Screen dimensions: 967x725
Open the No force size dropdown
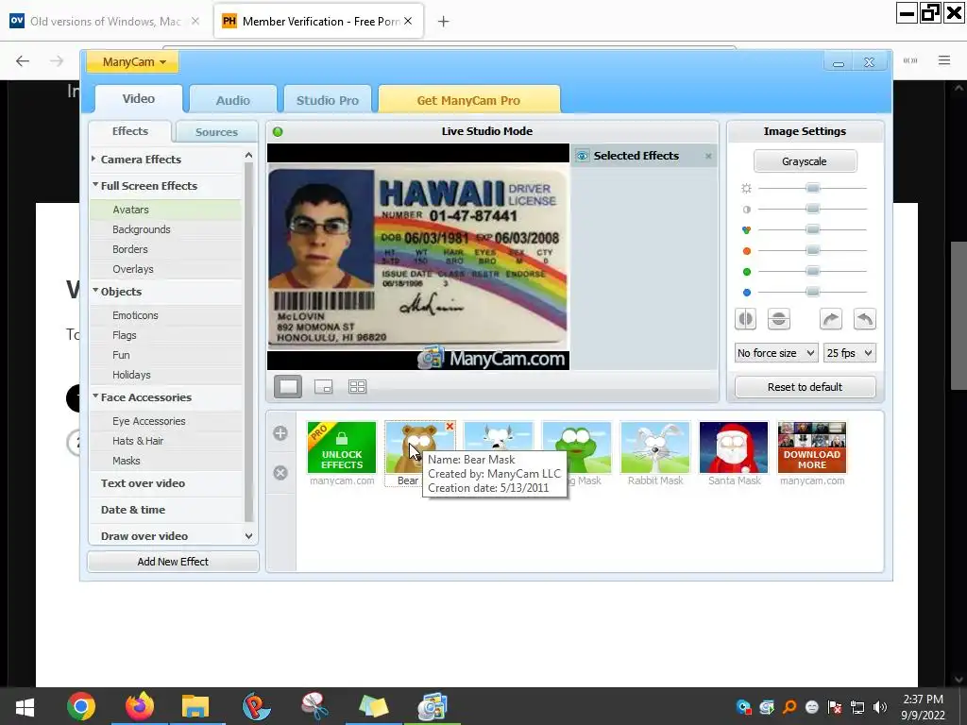[x=776, y=353]
